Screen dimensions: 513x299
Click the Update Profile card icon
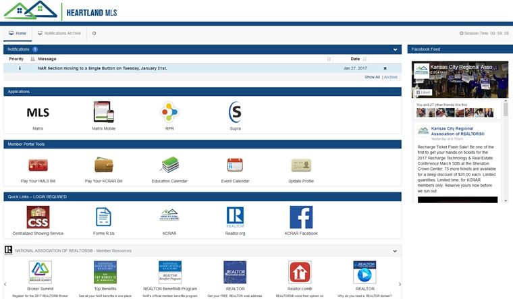pos(301,165)
